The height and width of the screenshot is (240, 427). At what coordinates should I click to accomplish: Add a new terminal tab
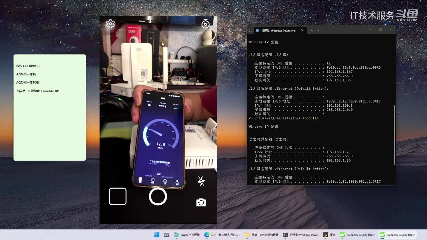click(x=312, y=30)
